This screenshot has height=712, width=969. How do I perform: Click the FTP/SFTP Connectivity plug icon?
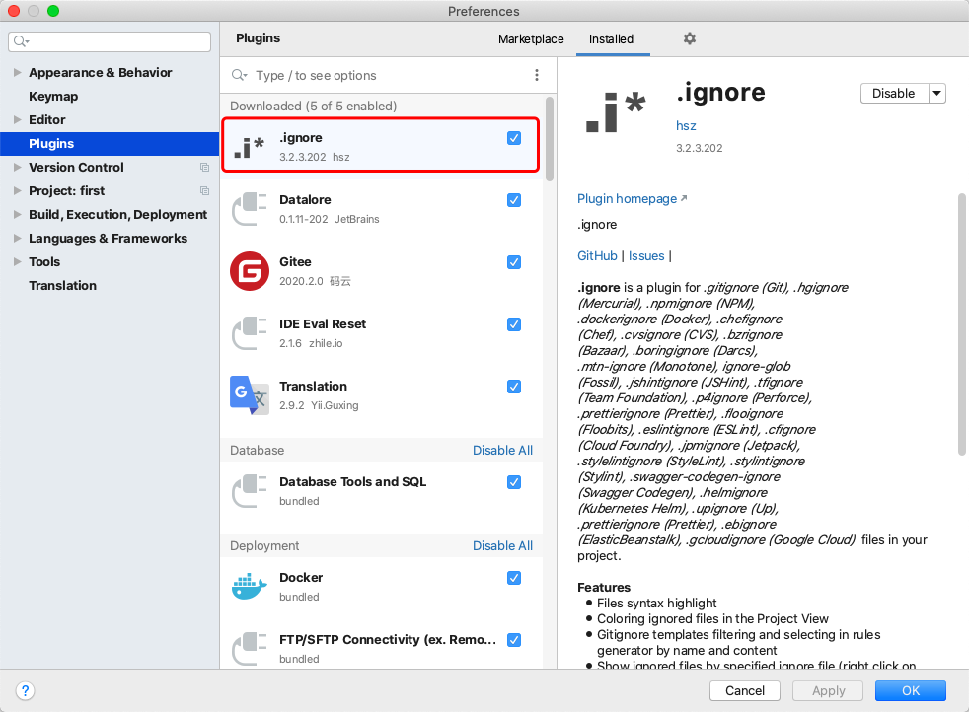click(x=249, y=649)
